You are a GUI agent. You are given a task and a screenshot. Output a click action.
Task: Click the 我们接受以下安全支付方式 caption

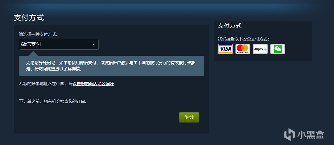243,39
